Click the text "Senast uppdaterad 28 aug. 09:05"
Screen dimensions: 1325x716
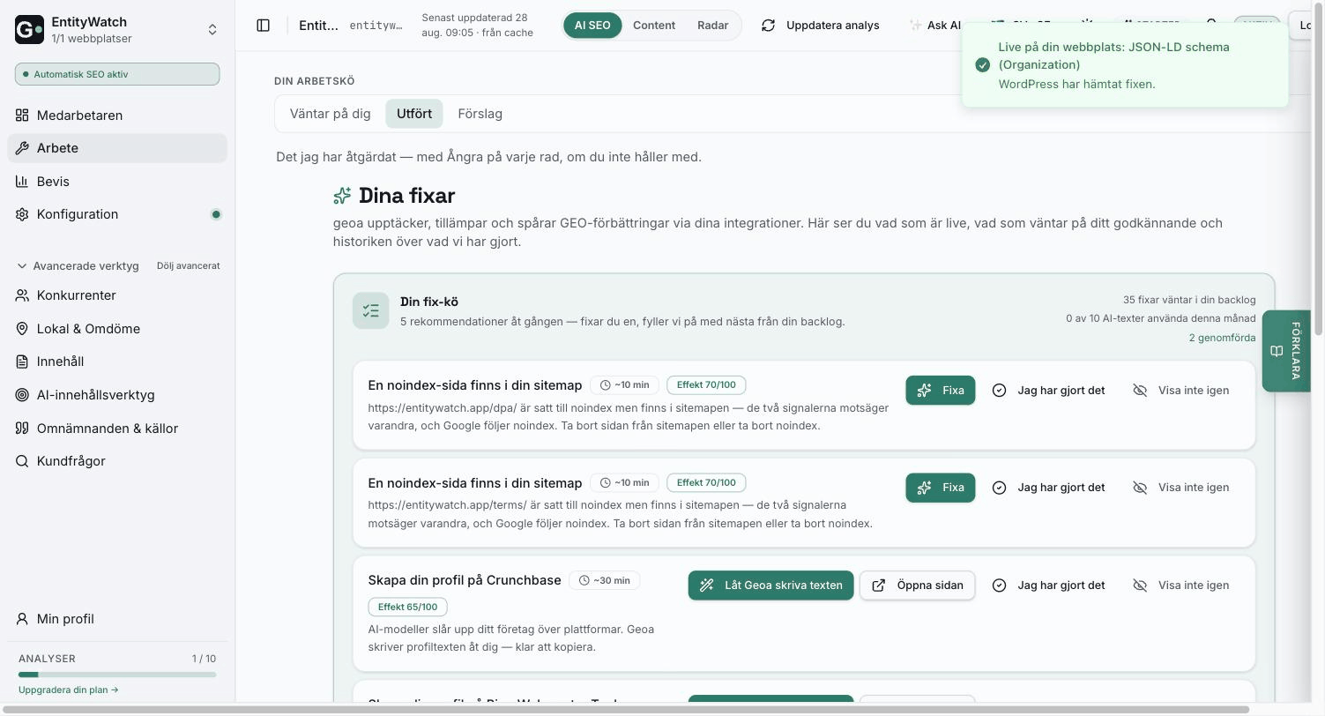click(478, 25)
